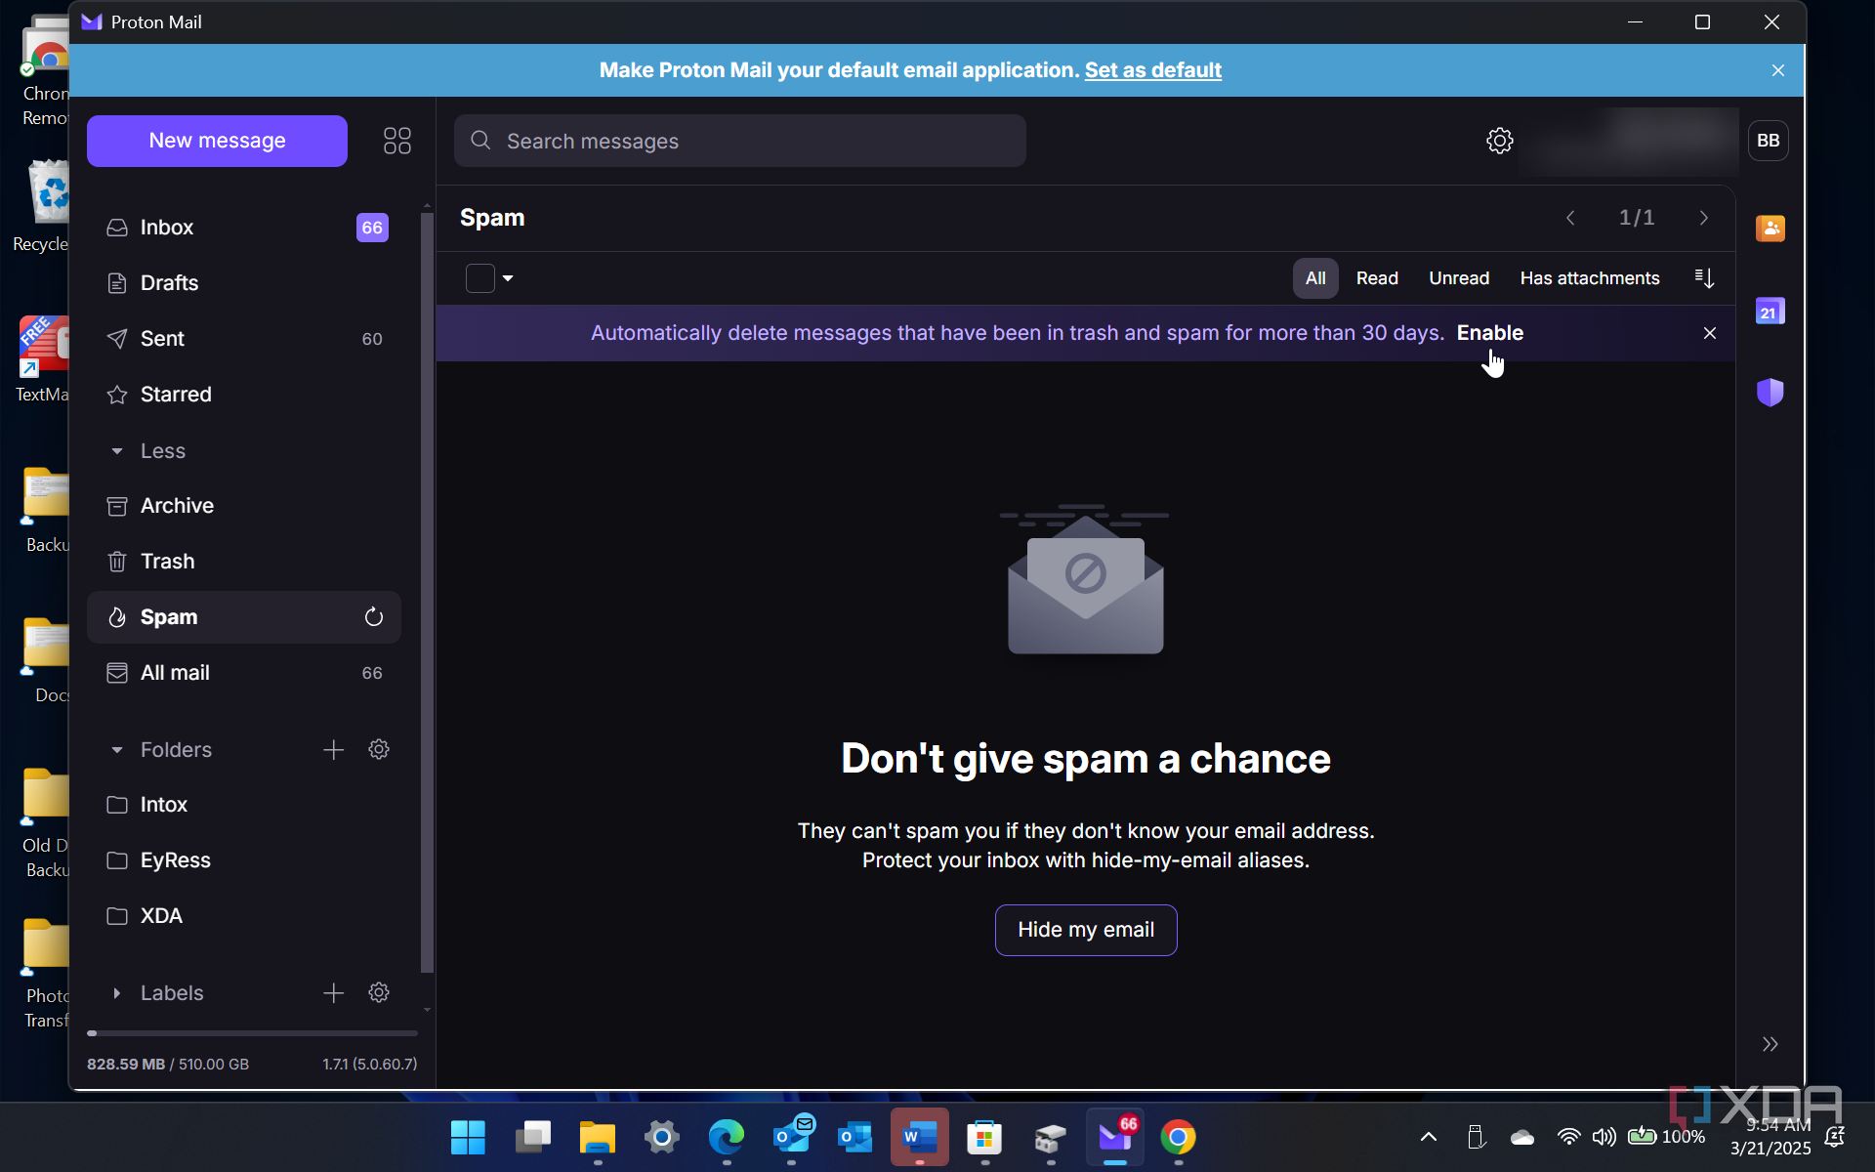
Task: Add a new label with plus icon
Action: pos(333,993)
